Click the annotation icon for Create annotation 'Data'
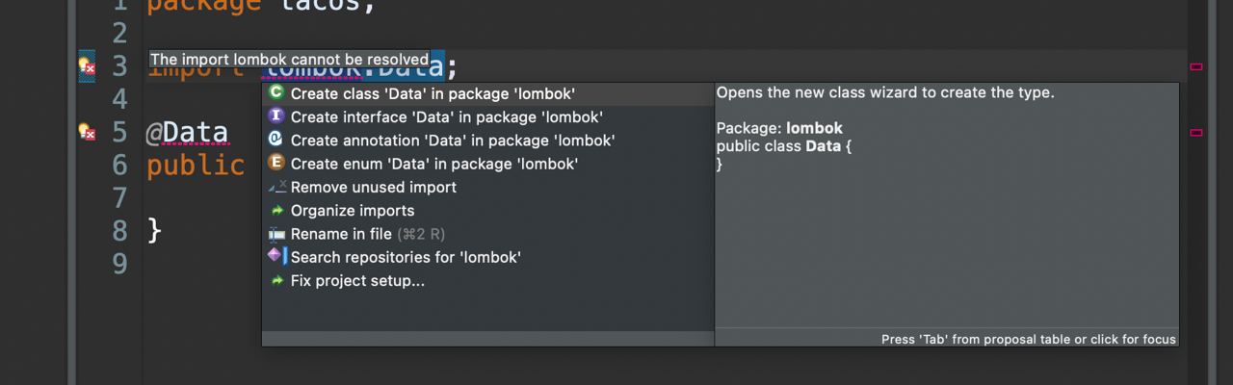The width and height of the screenshot is (1233, 385). point(276,140)
